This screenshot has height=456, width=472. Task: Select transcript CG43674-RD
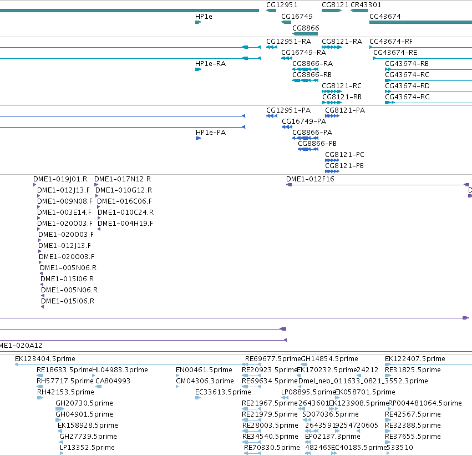point(407,86)
